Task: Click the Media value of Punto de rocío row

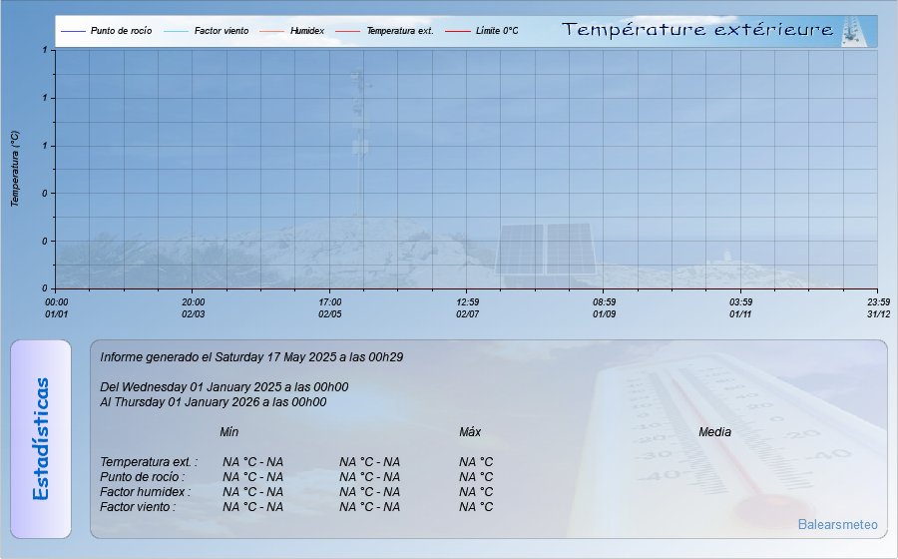Action: pos(476,476)
